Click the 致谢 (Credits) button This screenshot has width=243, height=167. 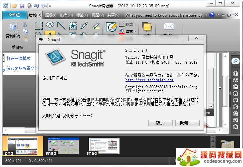pos(187,123)
